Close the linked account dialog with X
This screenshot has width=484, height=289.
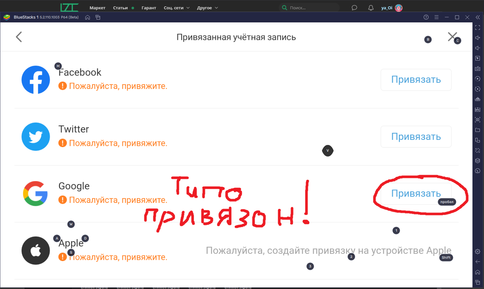452,36
